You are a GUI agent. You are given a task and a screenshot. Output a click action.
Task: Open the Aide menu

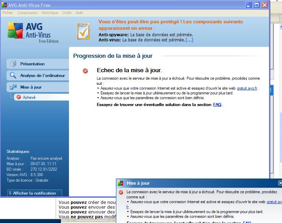point(79,13)
